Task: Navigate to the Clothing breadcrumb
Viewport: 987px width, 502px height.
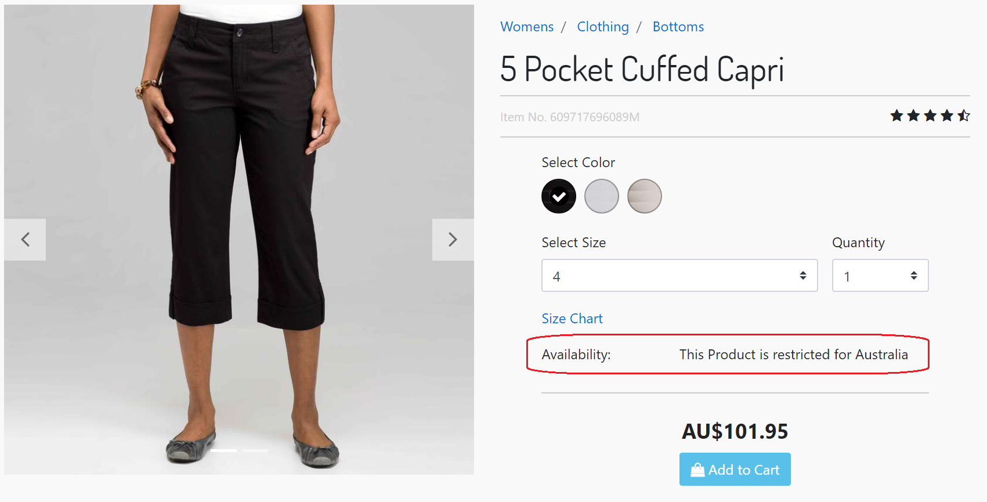Action: coord(603,27)
